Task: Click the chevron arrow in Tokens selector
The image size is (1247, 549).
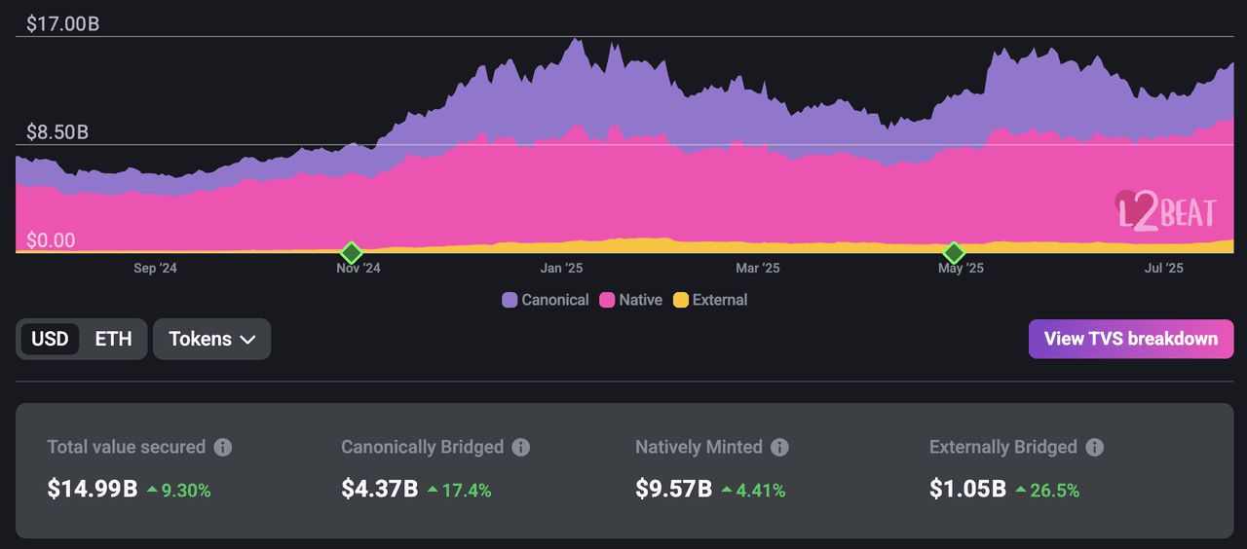Action: (247, 340)
